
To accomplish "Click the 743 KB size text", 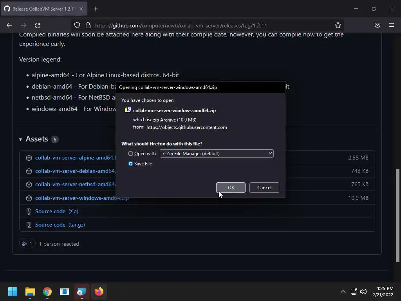I will (360, 171).
